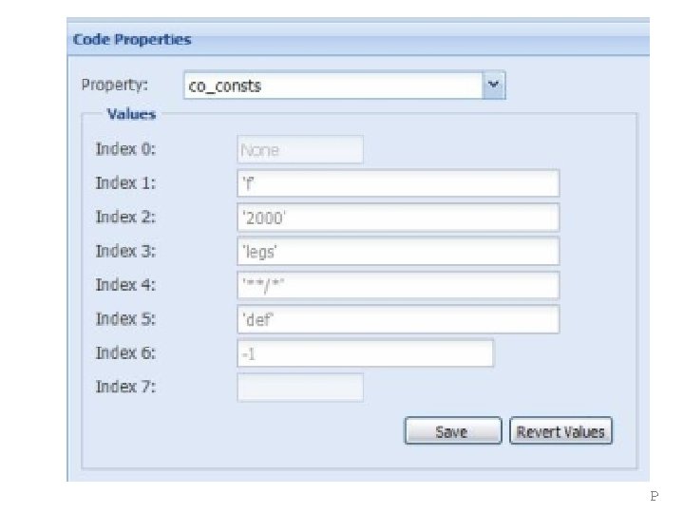Click the Index 7 label
This screenshot has height=513, width=684.
125,387
